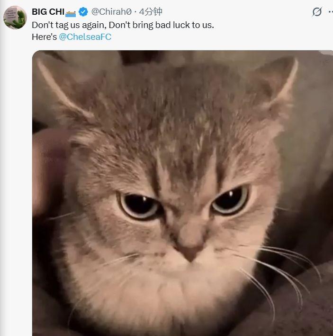Screen dimensions: 333x336
Task: Open the BIG CHI display name
Action: point(48,12)
